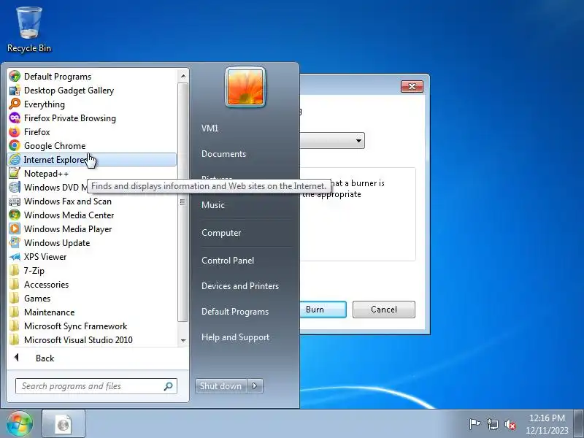Open Music from Start menu
Screen dimensions: 584x438
coord(213,205)
